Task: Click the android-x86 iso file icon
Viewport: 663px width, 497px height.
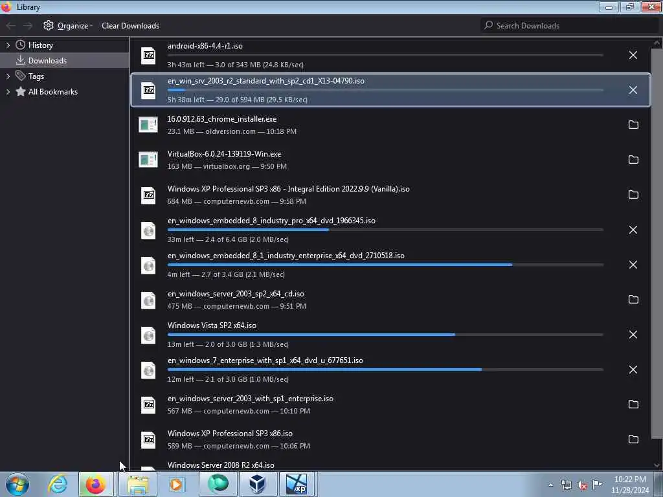Action: click(148, 56)
